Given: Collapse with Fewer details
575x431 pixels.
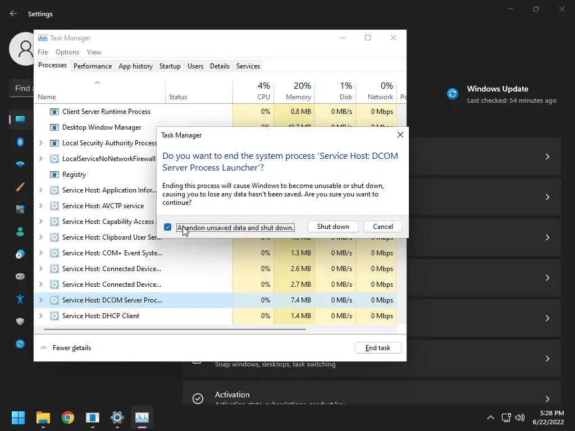Looking at the screenshot, I should pyautogui.click(x=66, y=348).
